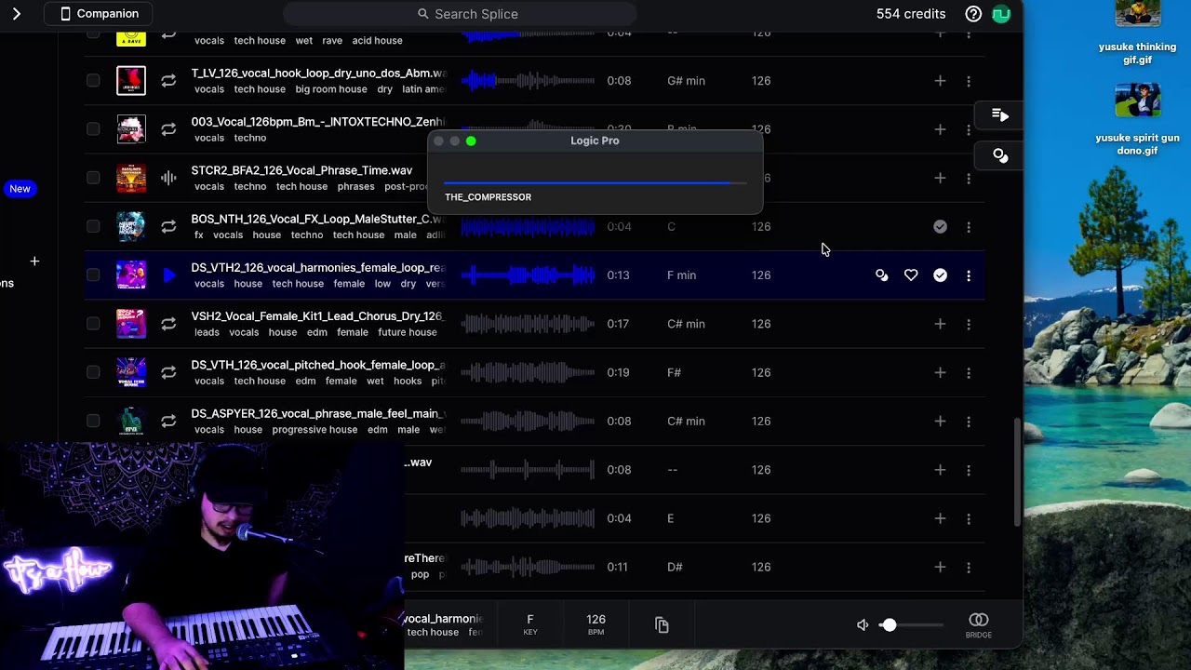
Task: Check the box for 003_Vocal_126bpm row
Action: [x=93, y=129]
